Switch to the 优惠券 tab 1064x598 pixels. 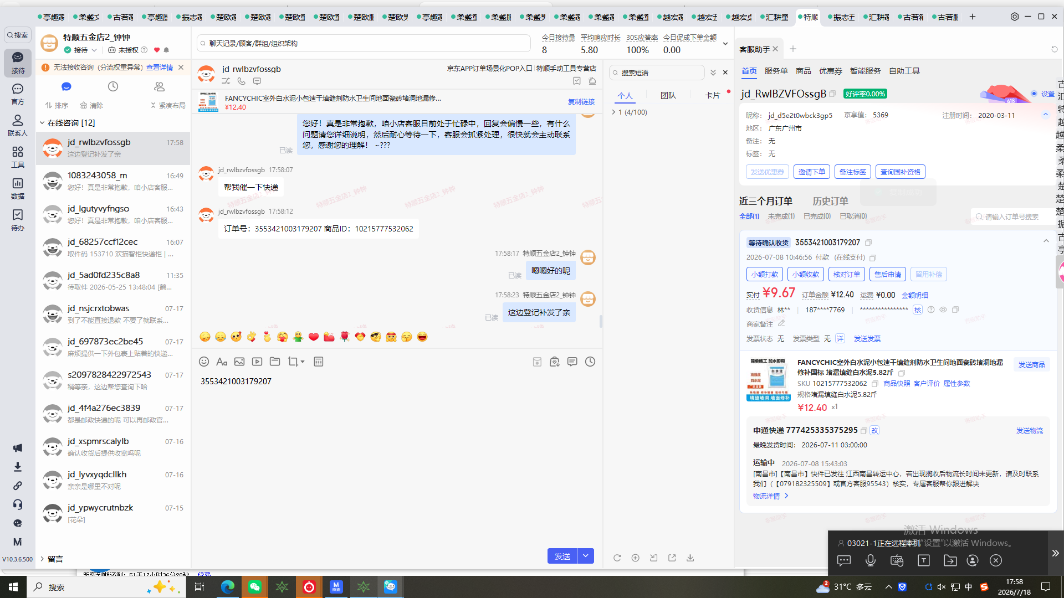click(831, 71)
